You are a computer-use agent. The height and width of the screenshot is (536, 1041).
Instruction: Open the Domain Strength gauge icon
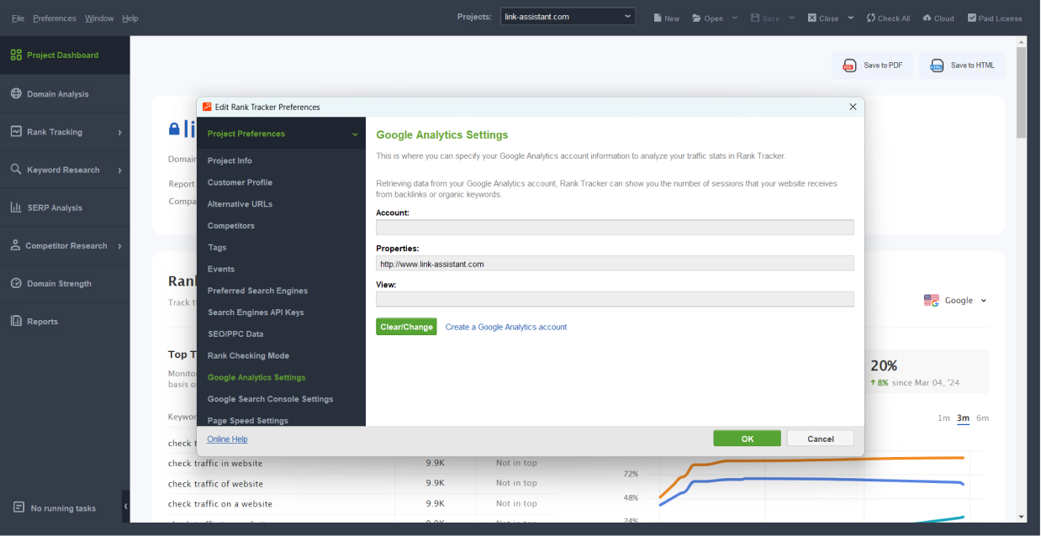(x=16, y=283)
